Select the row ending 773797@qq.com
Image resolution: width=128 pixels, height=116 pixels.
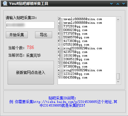click(x=73, y=34)
